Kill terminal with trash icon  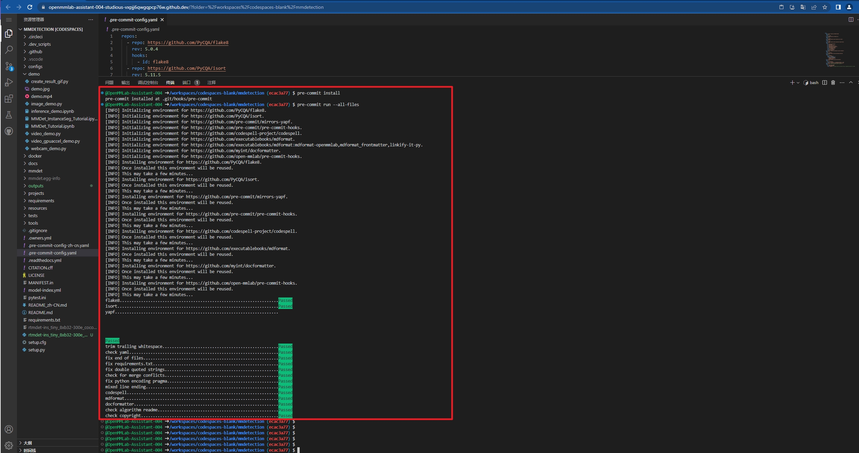click(x=833, y=82)
